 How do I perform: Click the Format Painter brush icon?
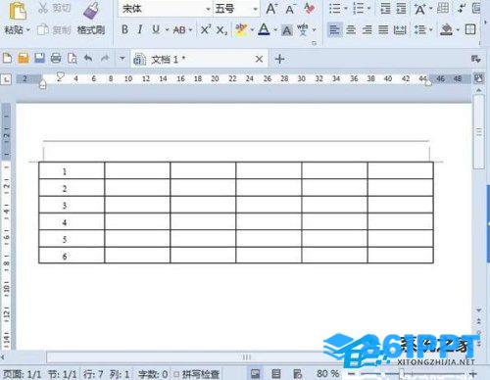tap(91, 12)
